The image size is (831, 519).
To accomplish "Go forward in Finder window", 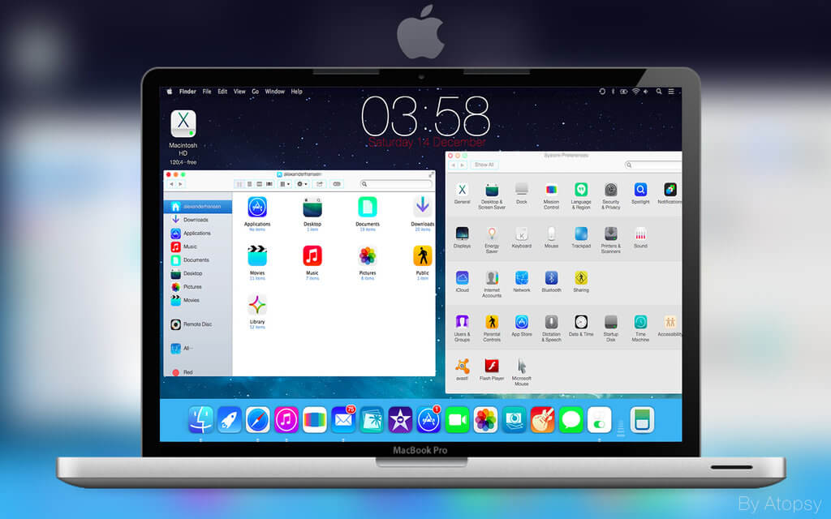I will tap(180, 184).
